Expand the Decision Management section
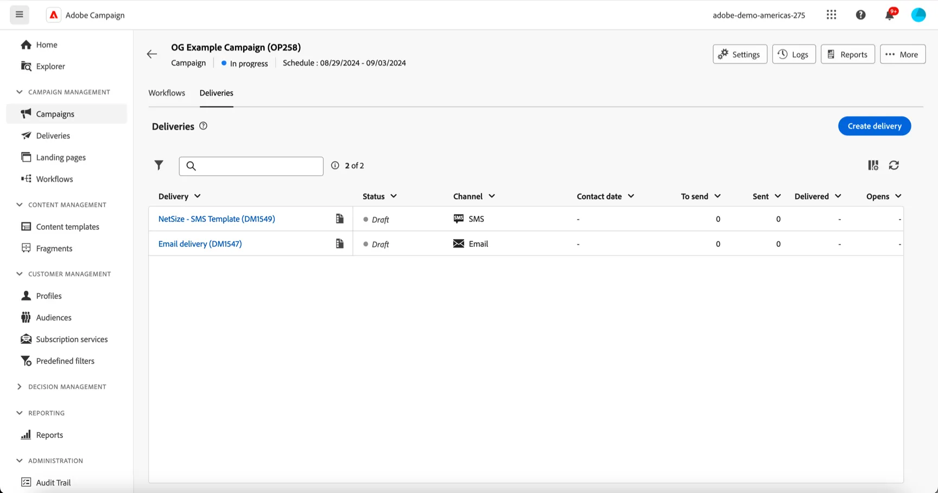Screen dimensions: 938x493 coord(20,387)
